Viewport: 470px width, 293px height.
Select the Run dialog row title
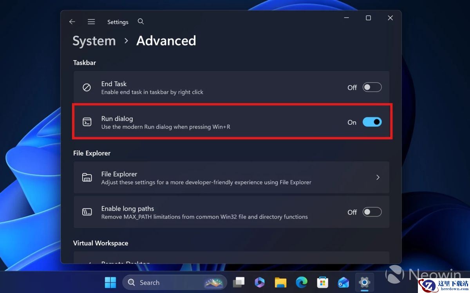click(x=117, y=119)
